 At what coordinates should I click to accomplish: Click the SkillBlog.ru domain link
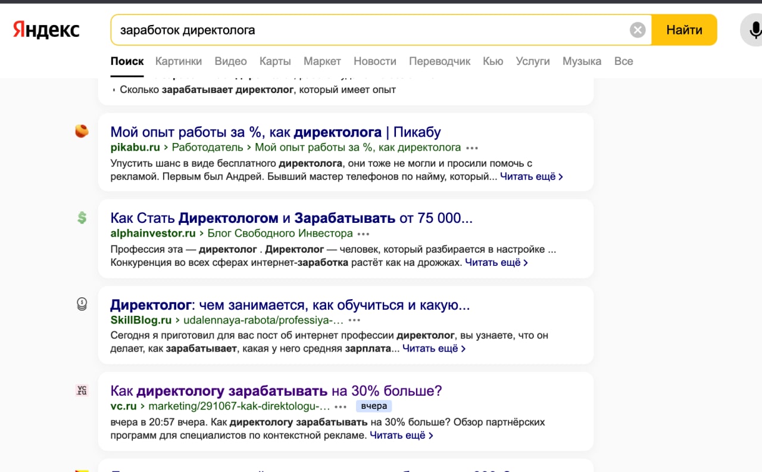(x=141, y=320)
